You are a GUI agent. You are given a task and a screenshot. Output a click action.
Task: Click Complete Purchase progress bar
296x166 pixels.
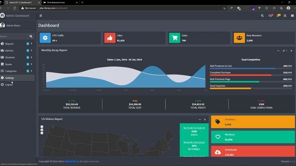pyautogui.click(x=251, y=75)
